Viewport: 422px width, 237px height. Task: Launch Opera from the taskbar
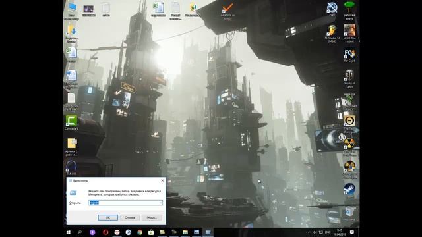click(x=105, y=232)
